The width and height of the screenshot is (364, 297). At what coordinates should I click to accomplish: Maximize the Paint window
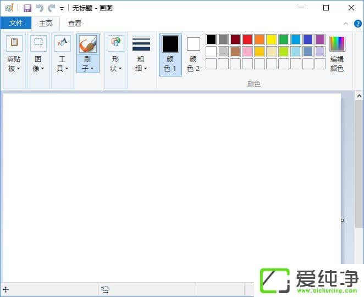pyautogui.click(x=326, y=8)
